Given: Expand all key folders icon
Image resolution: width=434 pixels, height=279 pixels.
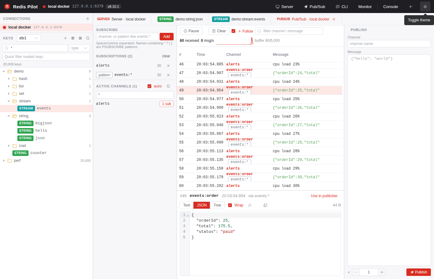Looking at the screenshot, I should pyautogui.click(x=73, y=38).
